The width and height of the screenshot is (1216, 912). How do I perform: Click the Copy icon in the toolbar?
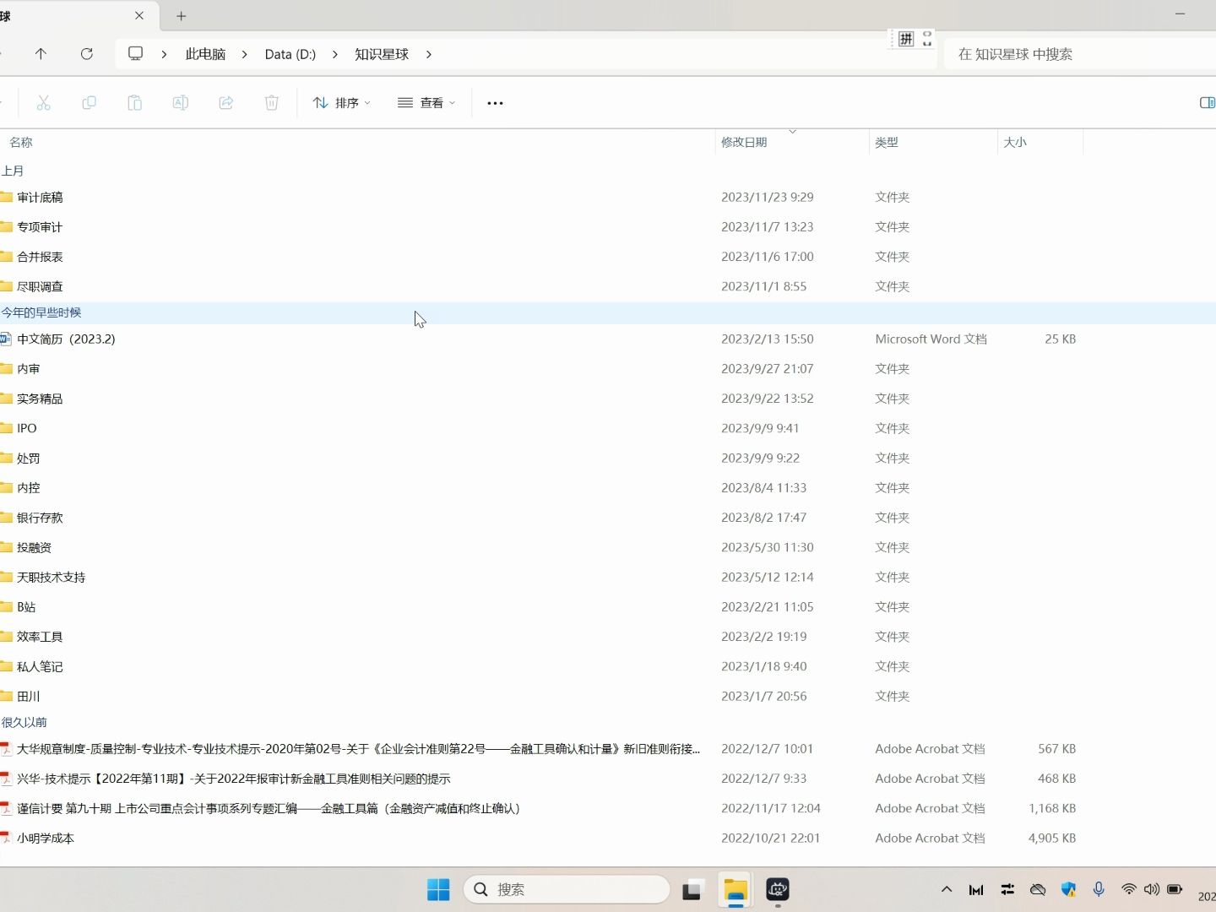89,103
